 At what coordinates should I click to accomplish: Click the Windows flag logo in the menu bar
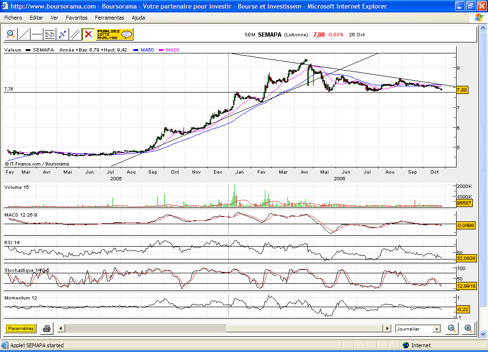pos(478,18)
